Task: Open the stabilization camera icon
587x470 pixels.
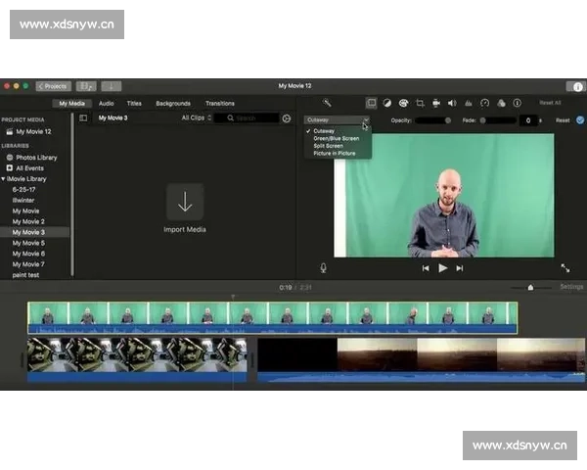Action: point(435,103)
